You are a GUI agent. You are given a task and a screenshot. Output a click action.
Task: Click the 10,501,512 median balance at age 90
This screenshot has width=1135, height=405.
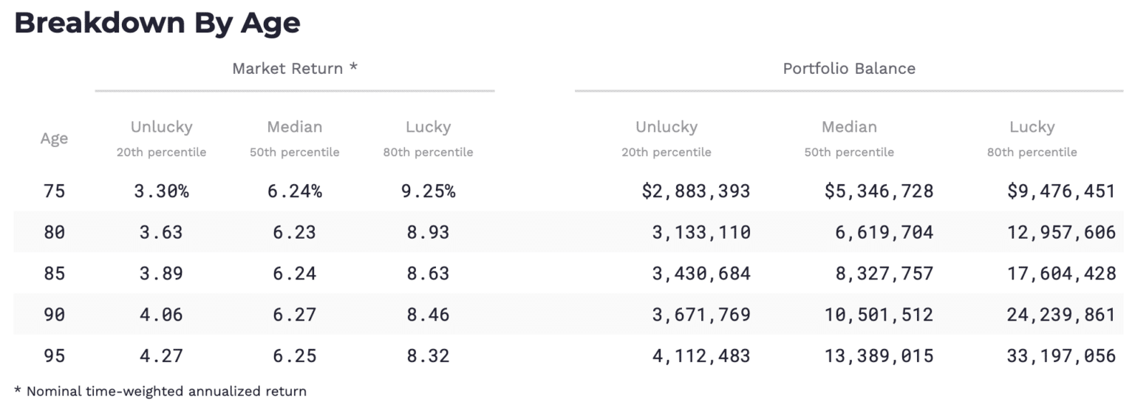click(x=879, y=315)
